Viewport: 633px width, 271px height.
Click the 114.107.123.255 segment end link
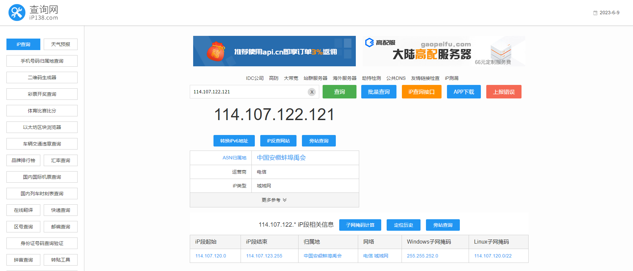[x=264, y=256]
